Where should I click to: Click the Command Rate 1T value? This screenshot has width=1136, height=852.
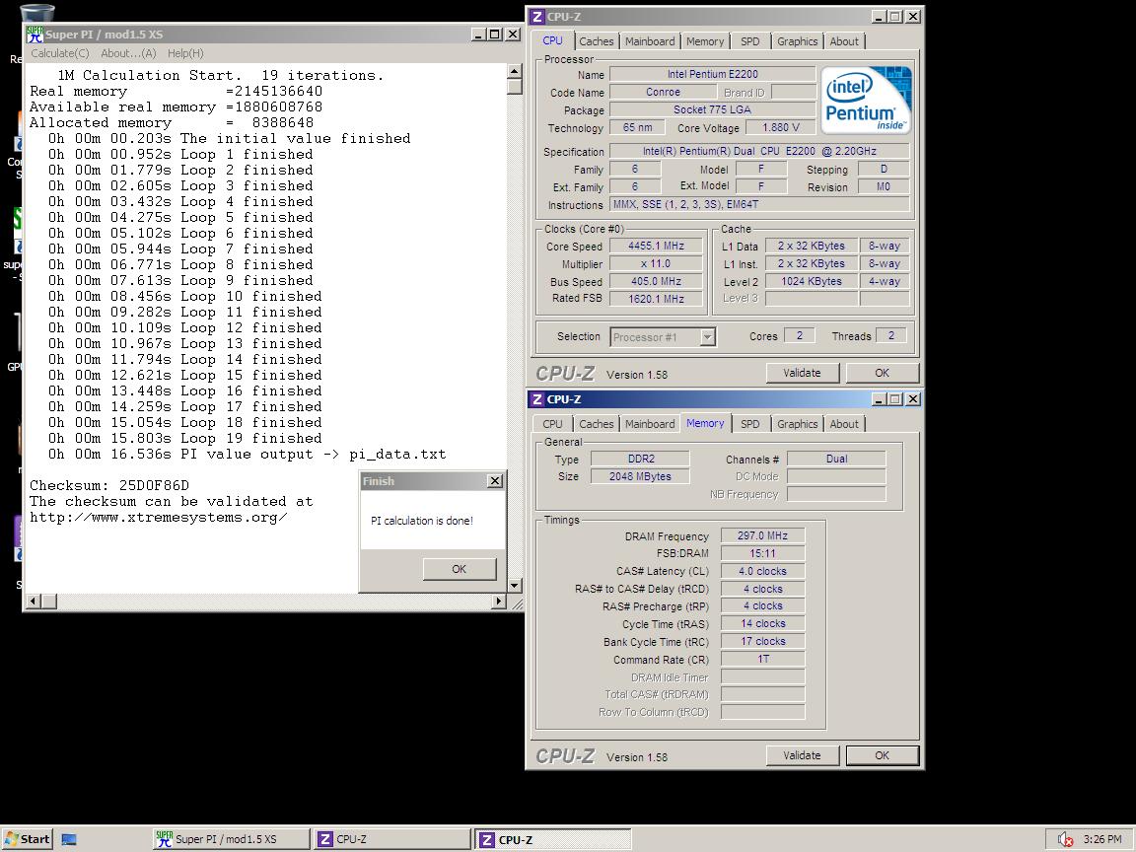762,659
